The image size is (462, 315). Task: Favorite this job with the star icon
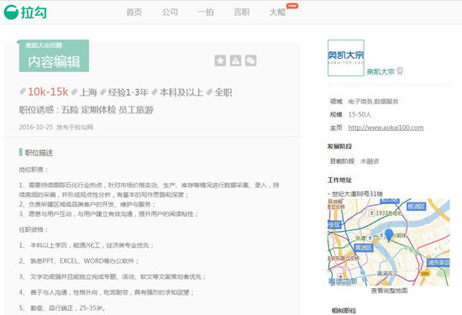pos(220,60)
